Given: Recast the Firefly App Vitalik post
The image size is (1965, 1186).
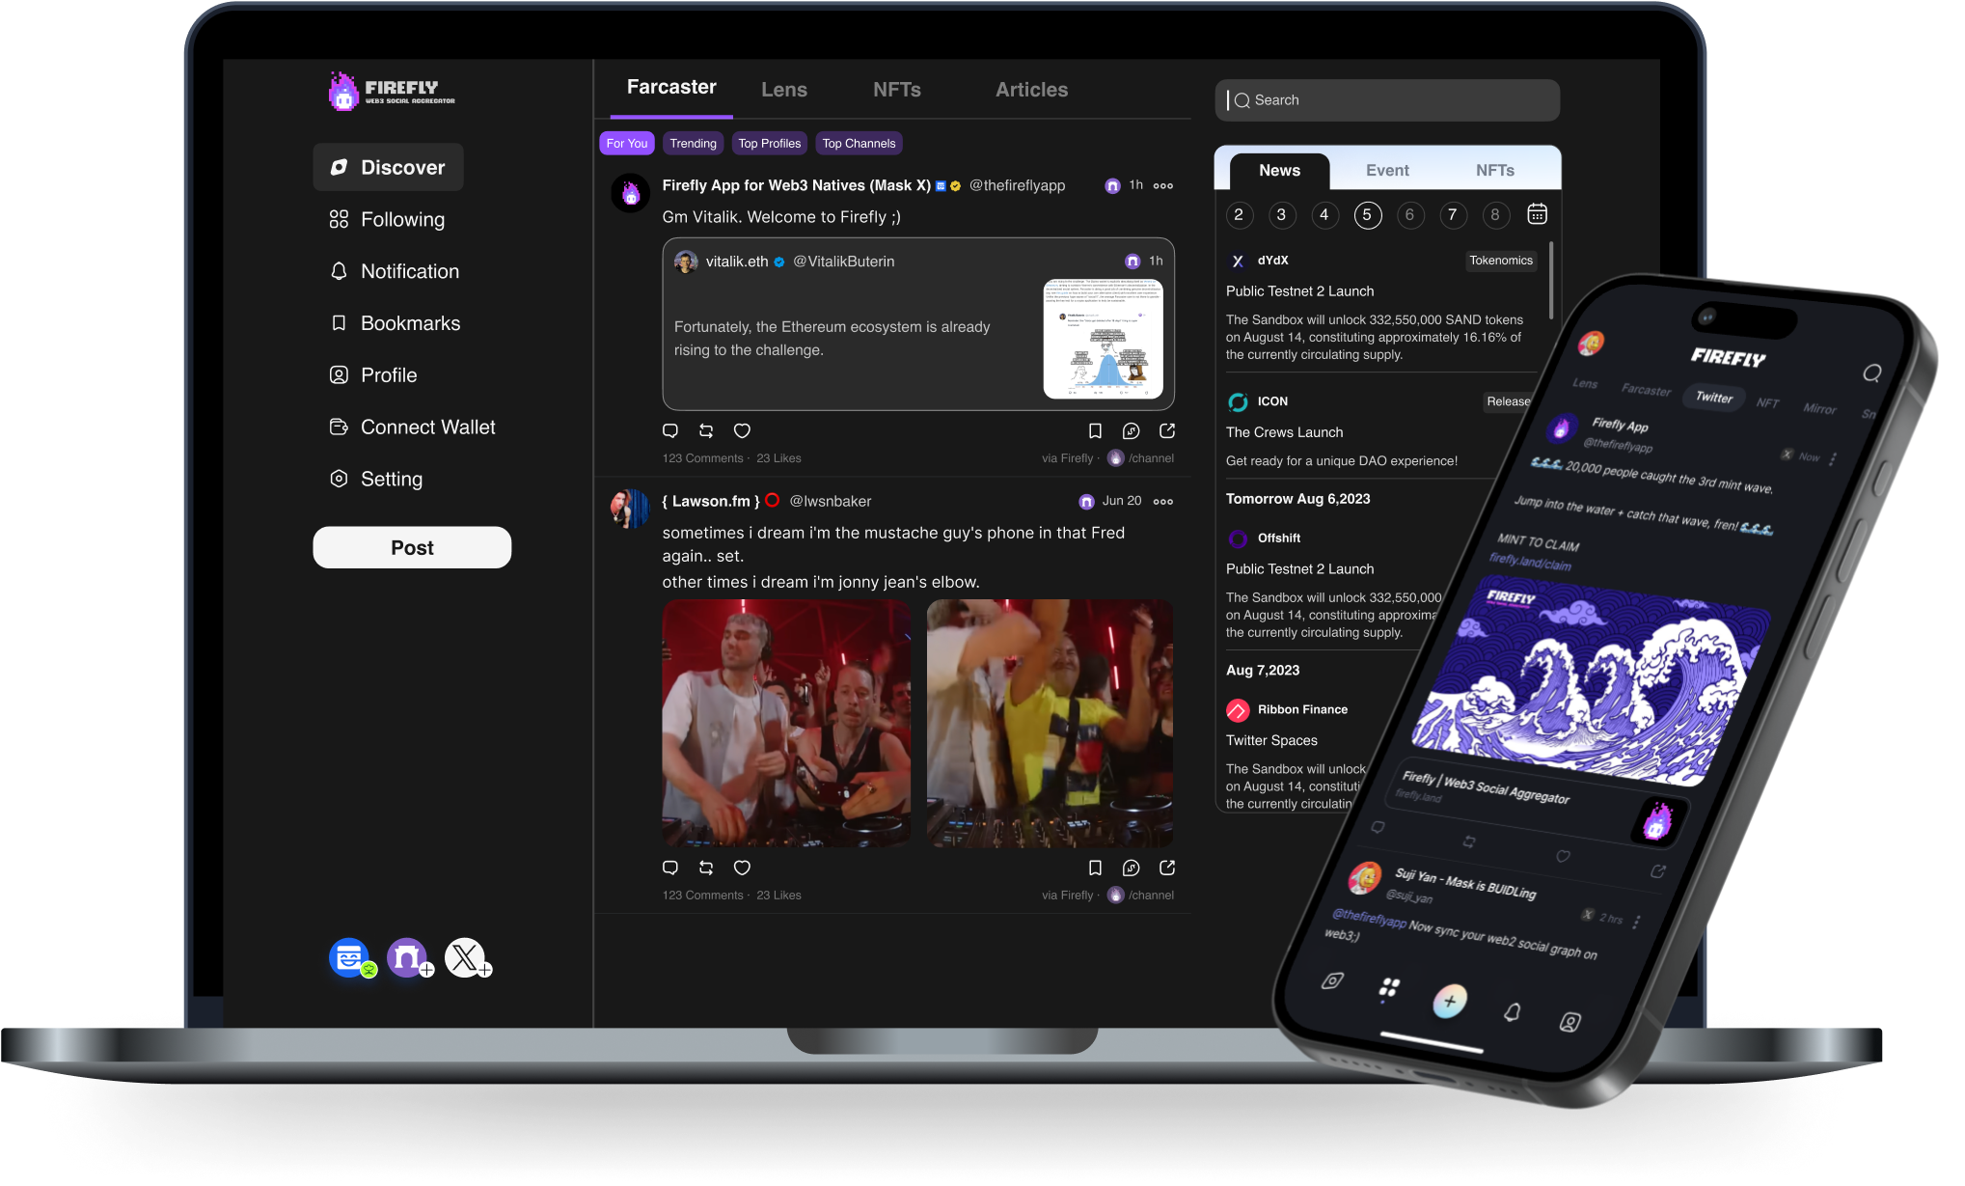Looking at the screenshot, I should point(706,430).
